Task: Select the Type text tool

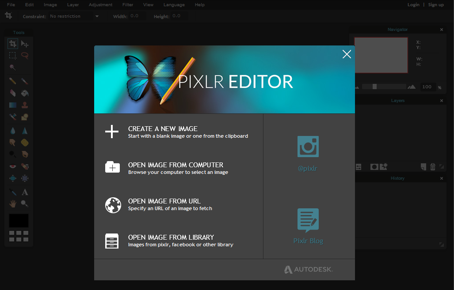Action: coord(25,192)
